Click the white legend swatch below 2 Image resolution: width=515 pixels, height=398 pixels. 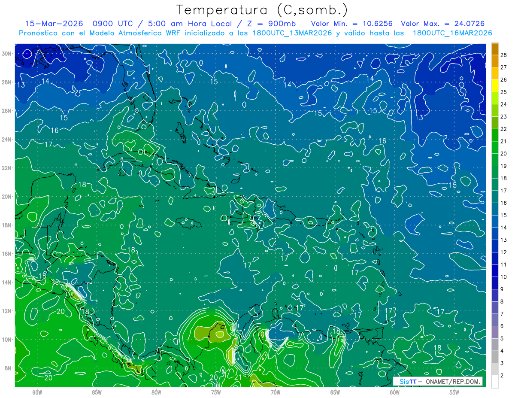tap(495, 382)
